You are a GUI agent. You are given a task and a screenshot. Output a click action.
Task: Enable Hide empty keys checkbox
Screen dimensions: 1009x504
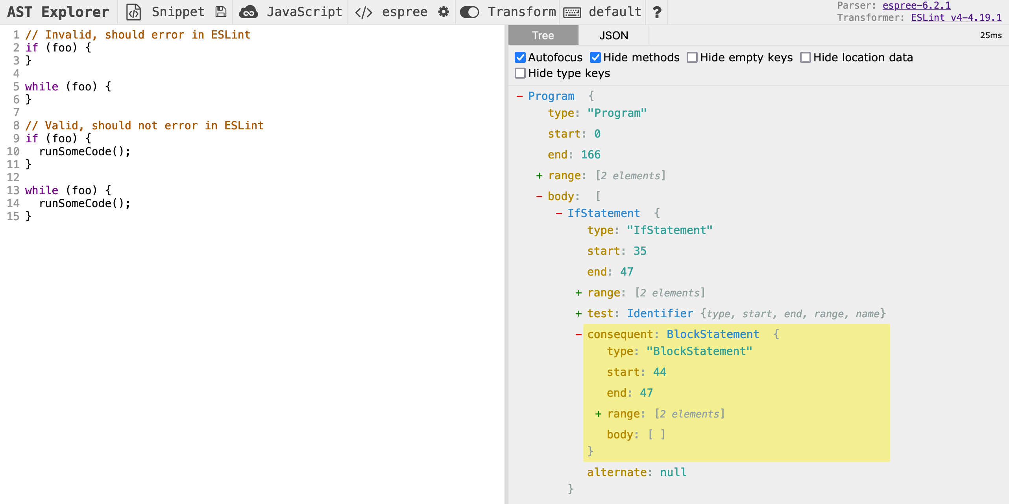(692, 57)
